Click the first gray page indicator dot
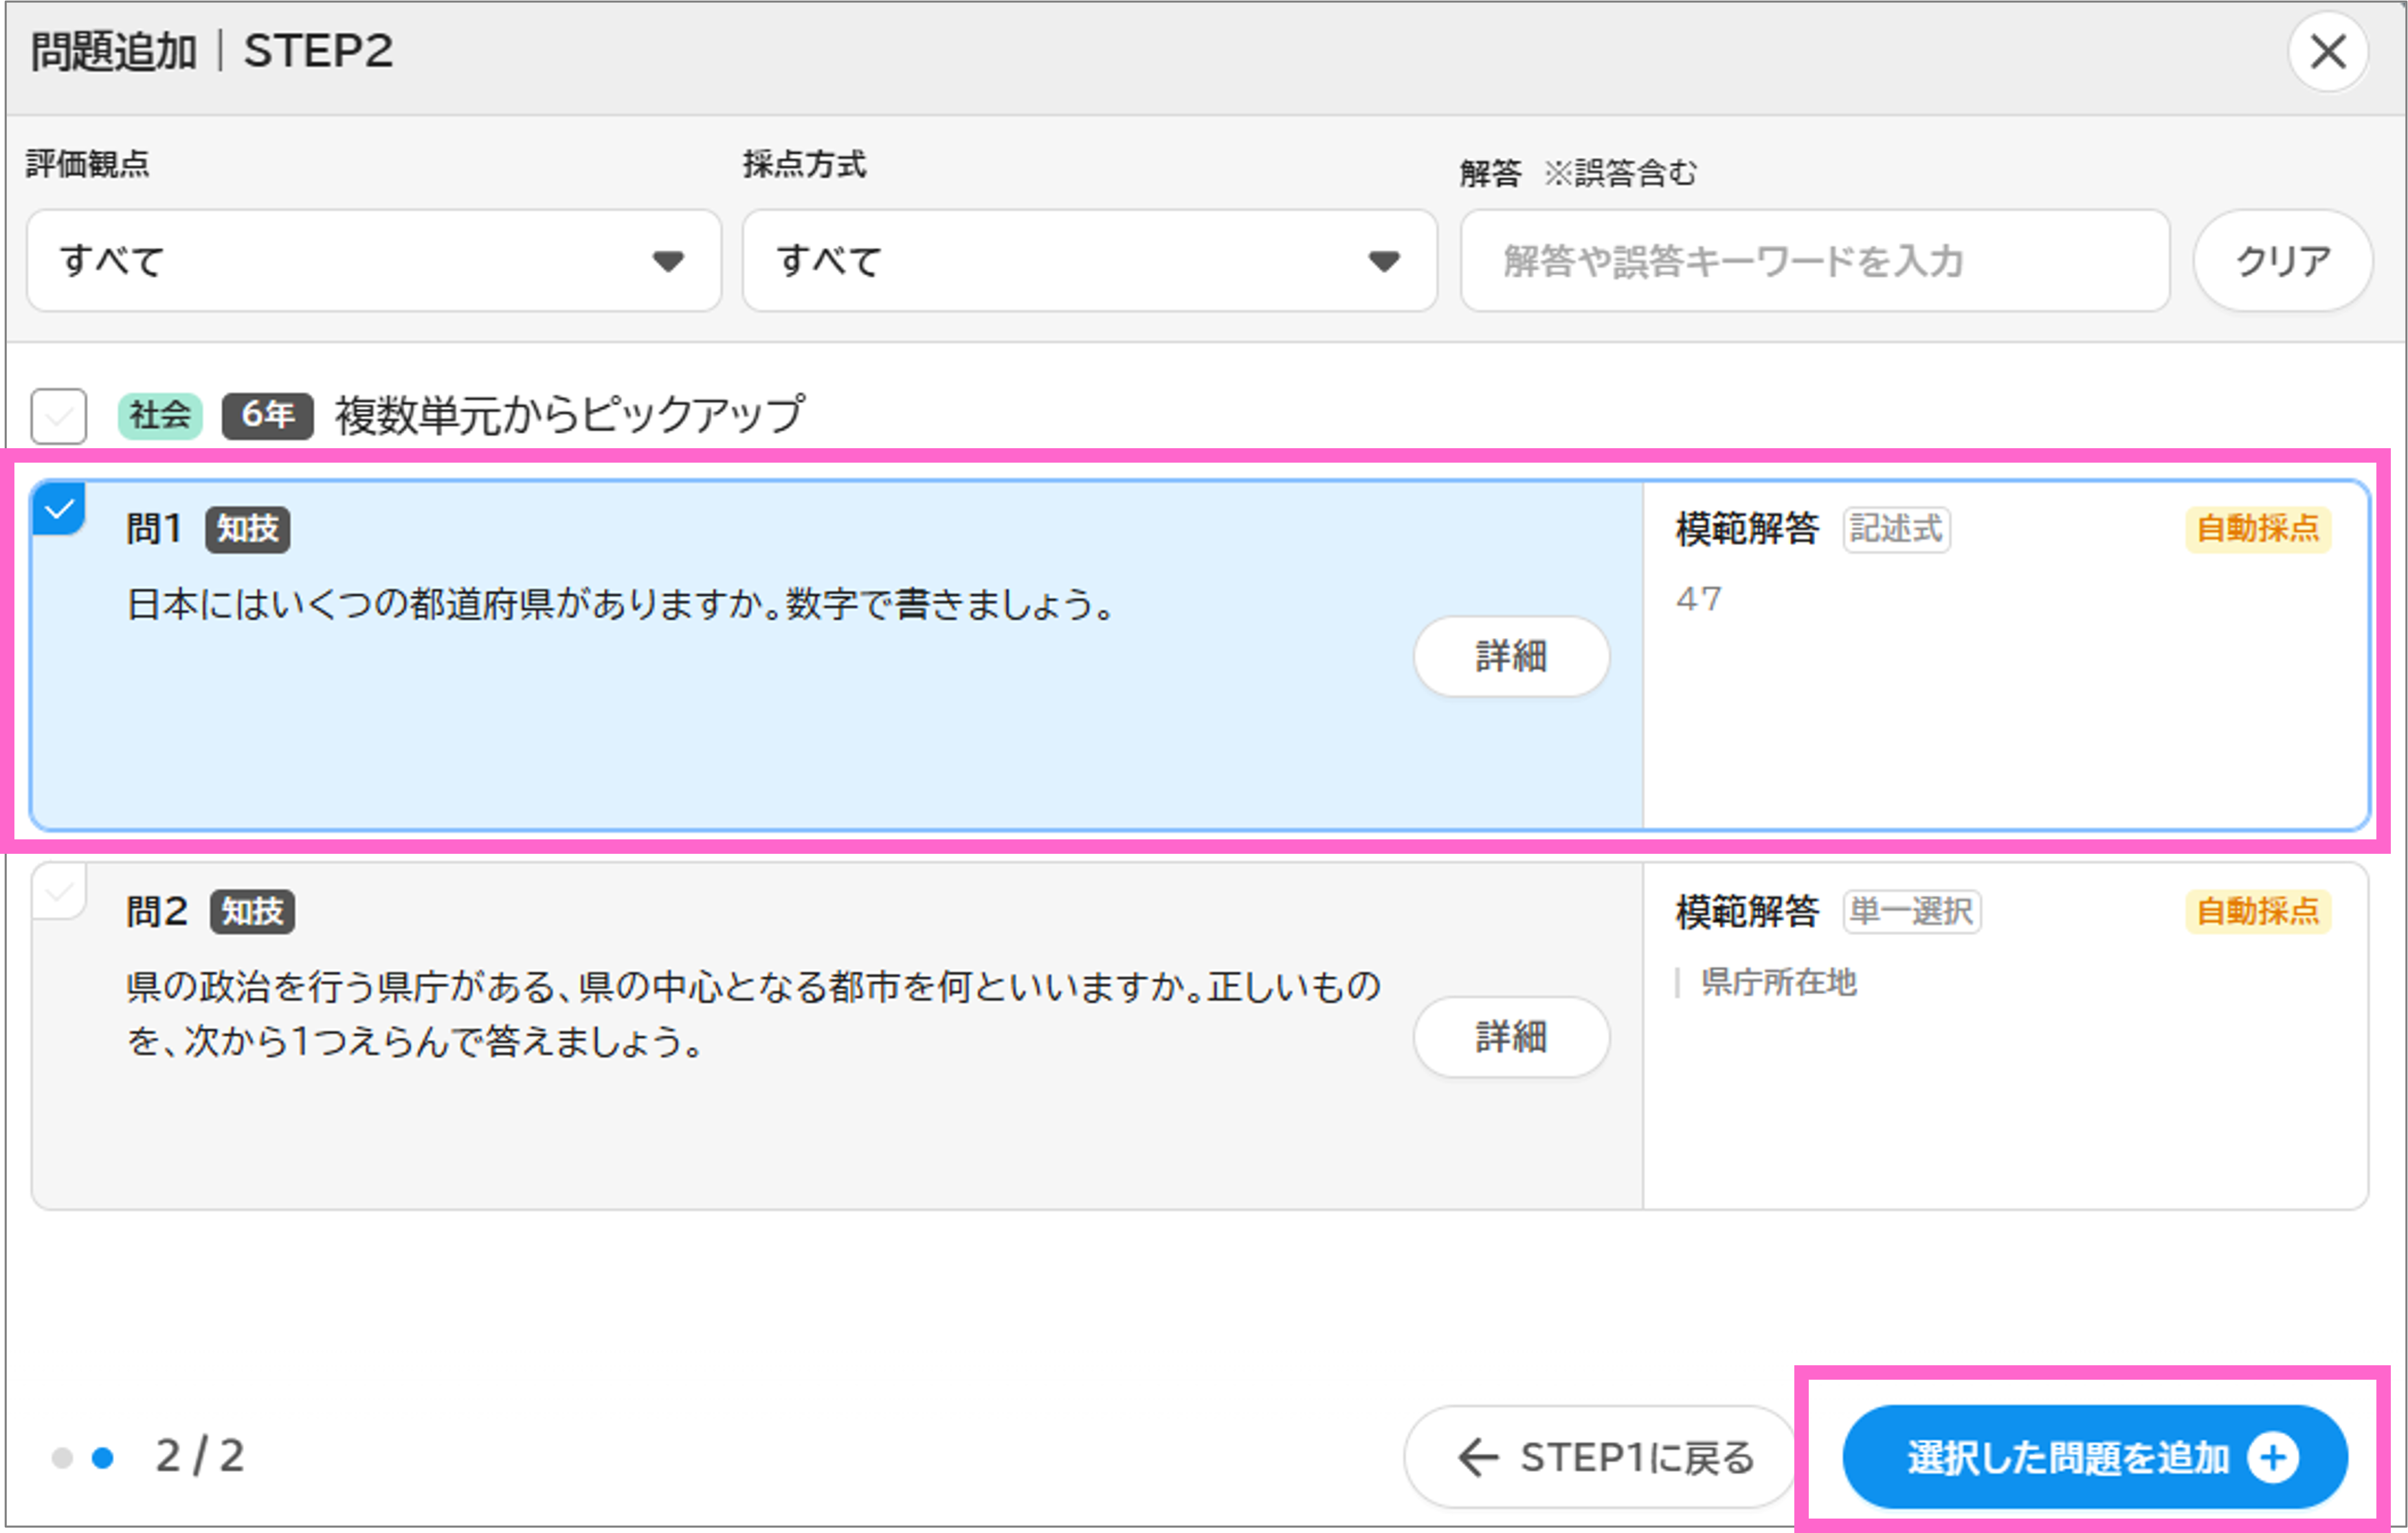Image resolution: width=2408 pixels, height=1533 pixels. pos(62,1458)
